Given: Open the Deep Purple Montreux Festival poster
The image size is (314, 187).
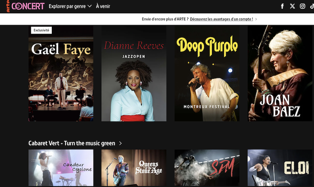Looking at the screenshot, I should click(207, 73).
